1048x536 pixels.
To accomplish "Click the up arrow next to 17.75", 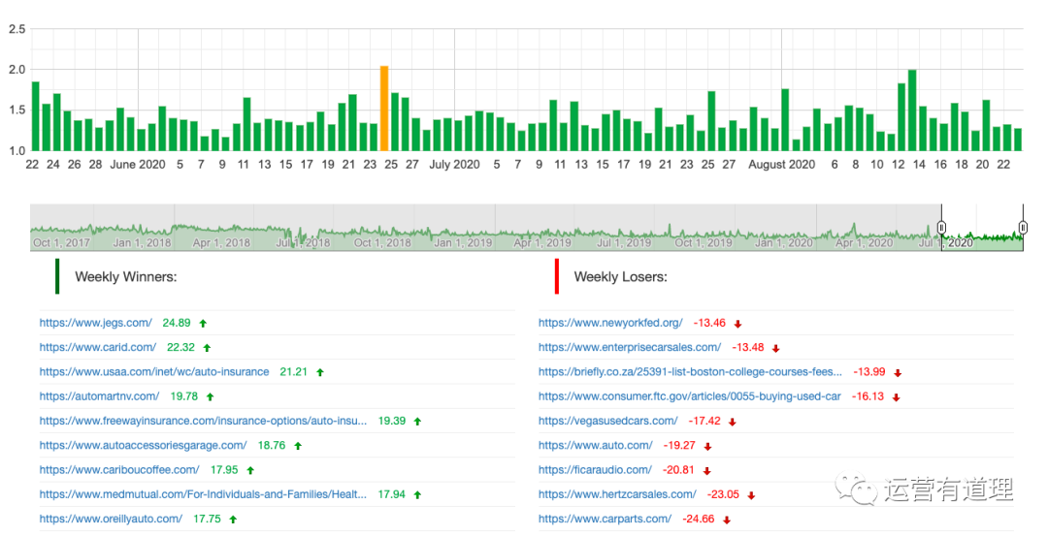I will click(233, 520).
